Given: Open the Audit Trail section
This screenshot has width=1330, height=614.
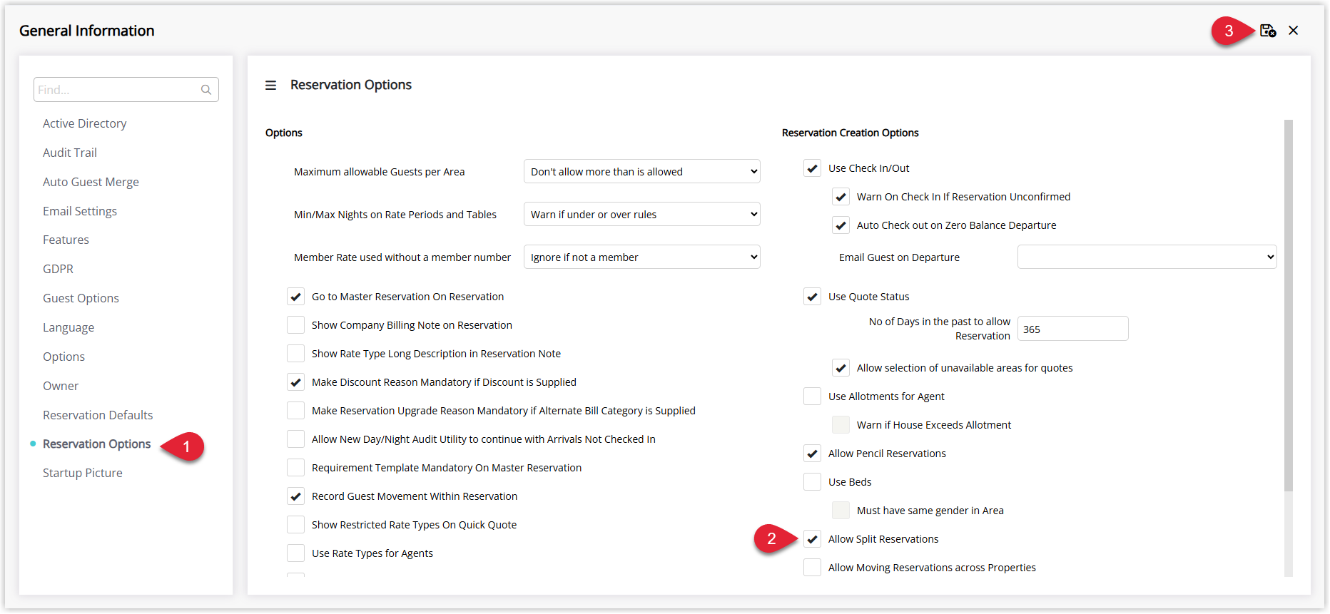Looking at the screenshot, I should (70, 153).
